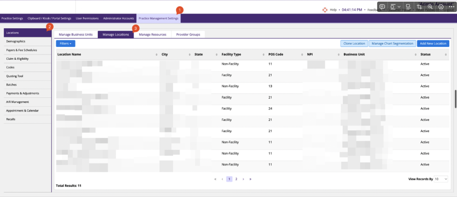Switch to Provider Groups tab

coord(188,35)
